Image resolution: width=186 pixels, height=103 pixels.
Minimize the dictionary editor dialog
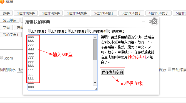[144, 22]
